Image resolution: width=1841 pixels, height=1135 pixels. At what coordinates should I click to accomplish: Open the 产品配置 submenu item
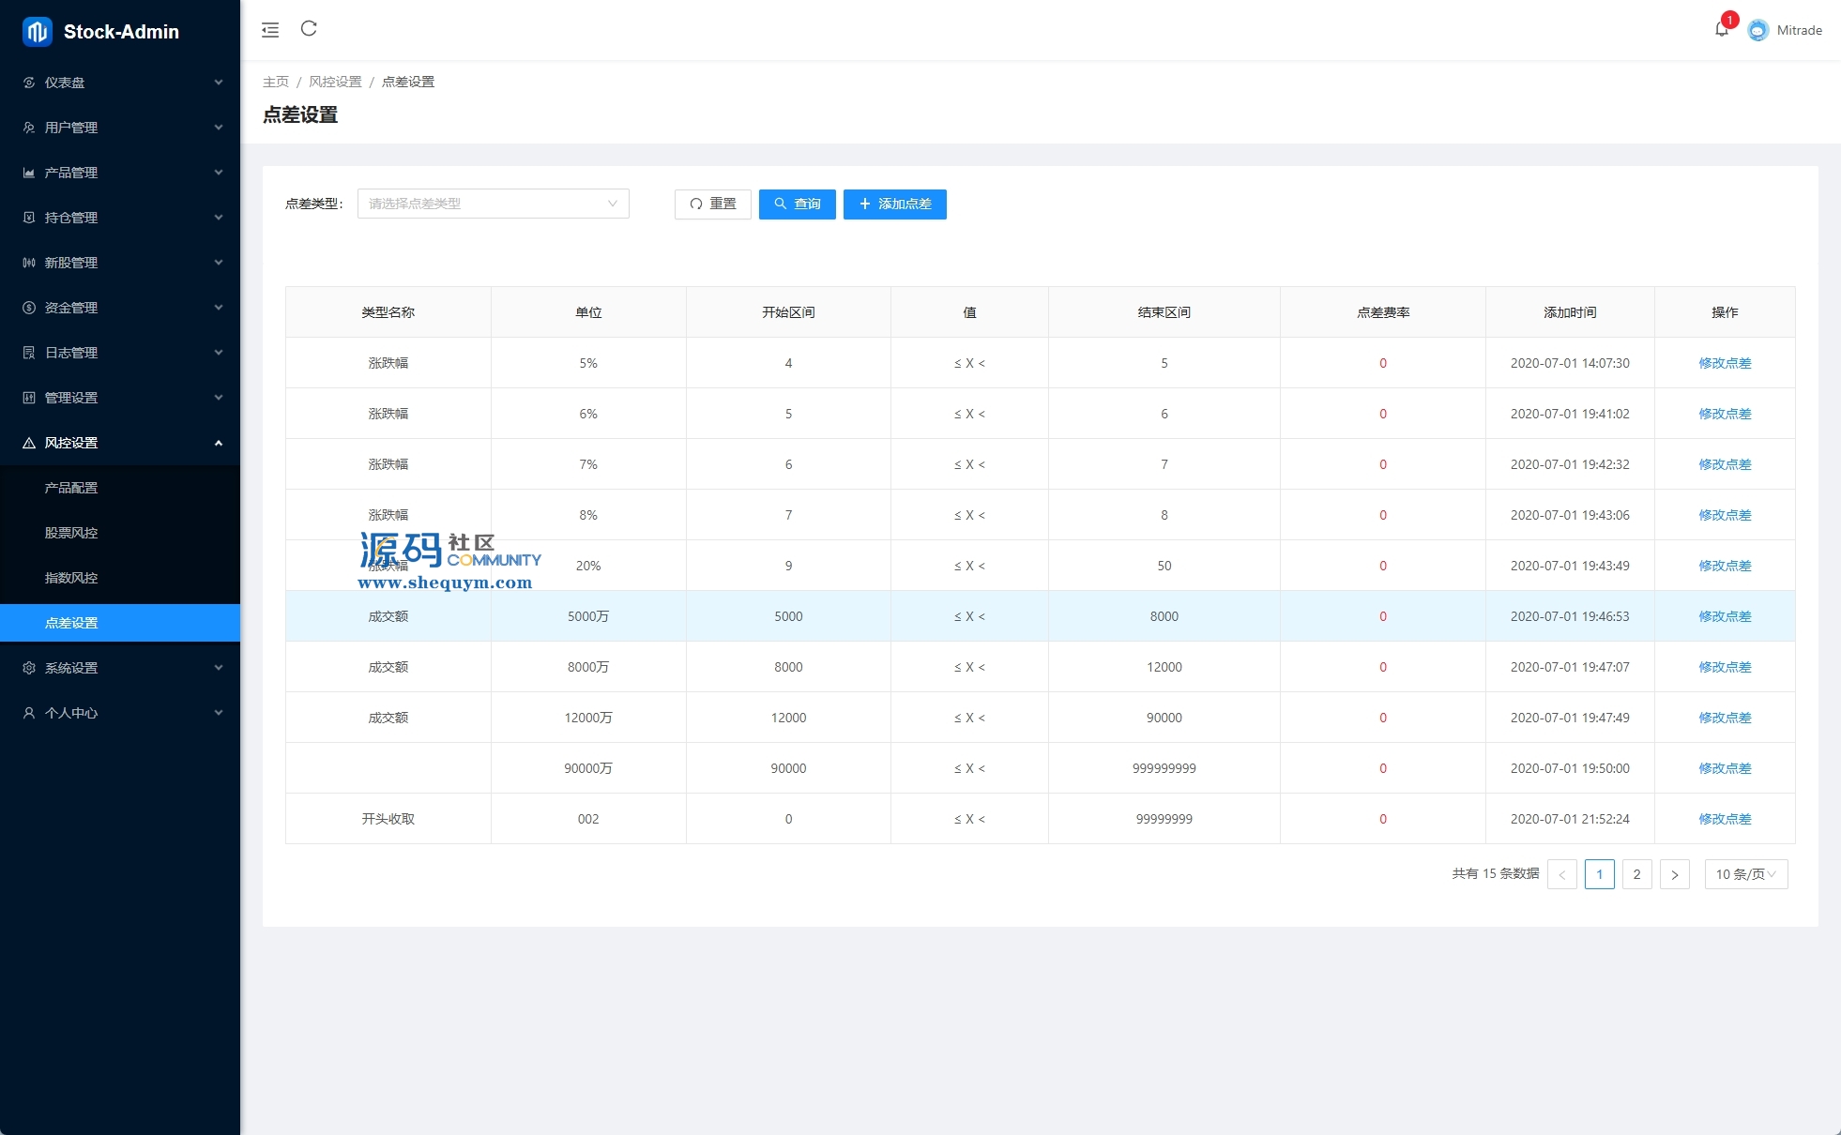71,488
